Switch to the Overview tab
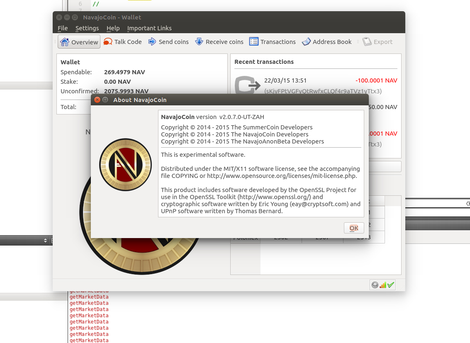This screenshot has width=470, height=343. coord(79,42)
